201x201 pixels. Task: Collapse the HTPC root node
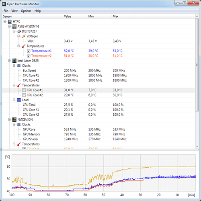click(x=5, y=21)
